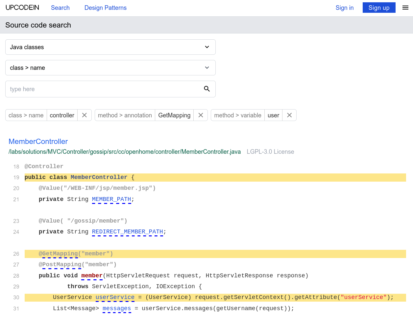Screen dimensions: 413x319
Task: Click the MEMBER_PATH variable link
Action: point(111,199)
